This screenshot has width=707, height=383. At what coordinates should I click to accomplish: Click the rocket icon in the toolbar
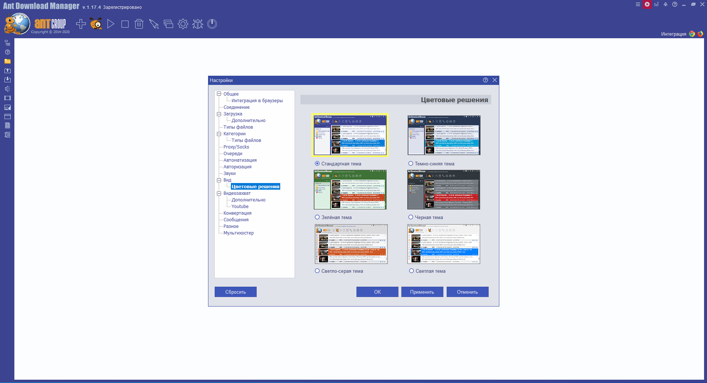coord(154,24)
